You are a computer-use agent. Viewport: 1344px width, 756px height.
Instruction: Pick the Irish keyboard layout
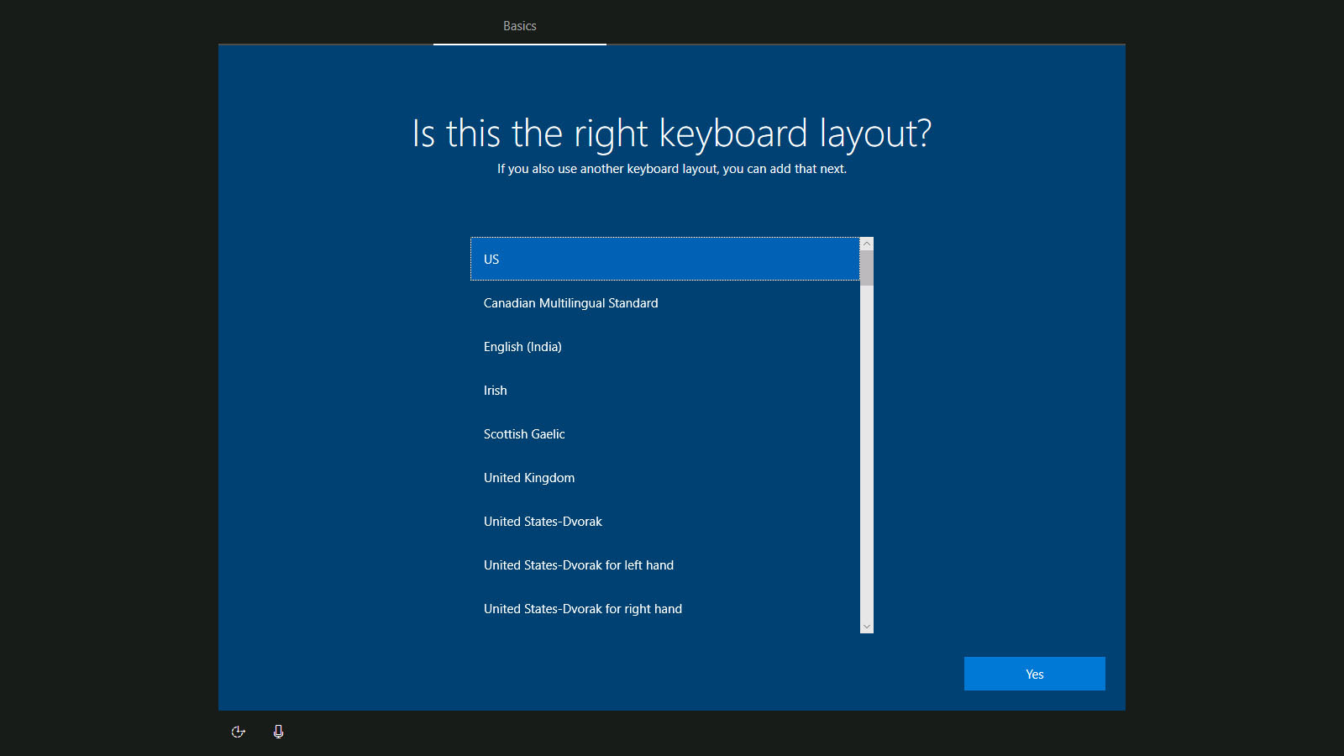(496, 391)
